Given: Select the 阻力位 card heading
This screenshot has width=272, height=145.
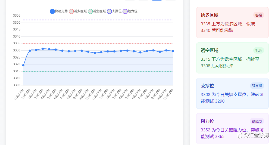Looking at the screenshot, I should point(207,121).
